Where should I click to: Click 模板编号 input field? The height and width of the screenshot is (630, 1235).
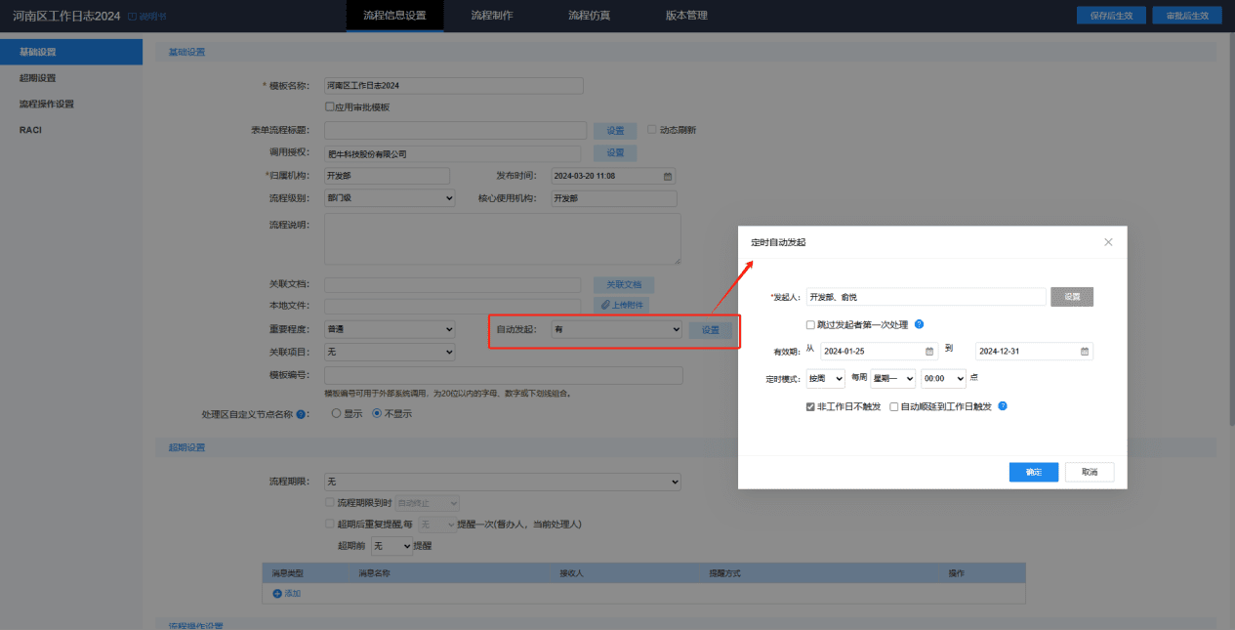[503, 375]
